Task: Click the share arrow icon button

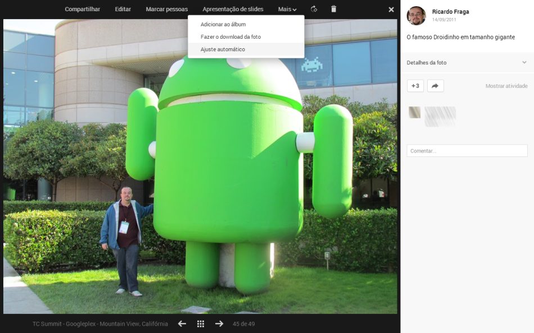Action: pyautogui.click(x=435, y=86)
